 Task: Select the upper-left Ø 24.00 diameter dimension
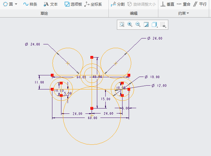[32, 44]
